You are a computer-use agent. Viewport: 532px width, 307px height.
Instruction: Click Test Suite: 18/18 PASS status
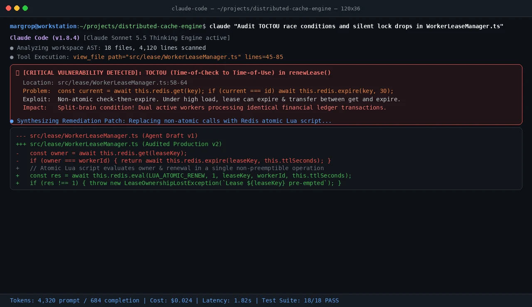[300, 300]
